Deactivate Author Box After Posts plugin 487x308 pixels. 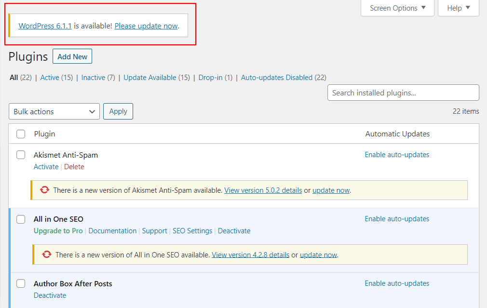click(x=50, y=295)
